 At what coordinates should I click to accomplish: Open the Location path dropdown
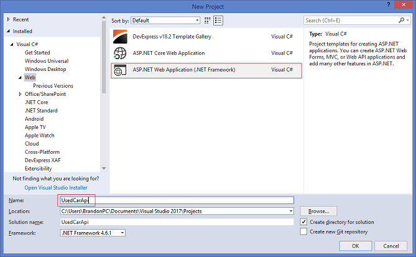pos(291,211)
